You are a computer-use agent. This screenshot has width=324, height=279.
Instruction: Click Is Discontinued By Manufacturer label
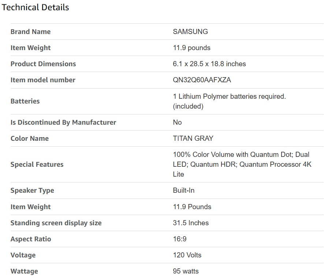pyautogui.click(x=63, y=122)
